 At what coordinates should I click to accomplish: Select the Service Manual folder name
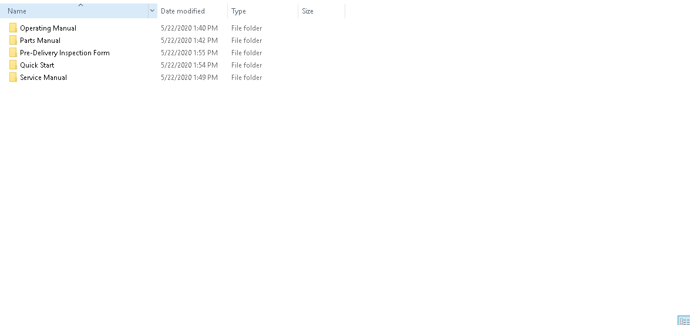tap(43, 78)
